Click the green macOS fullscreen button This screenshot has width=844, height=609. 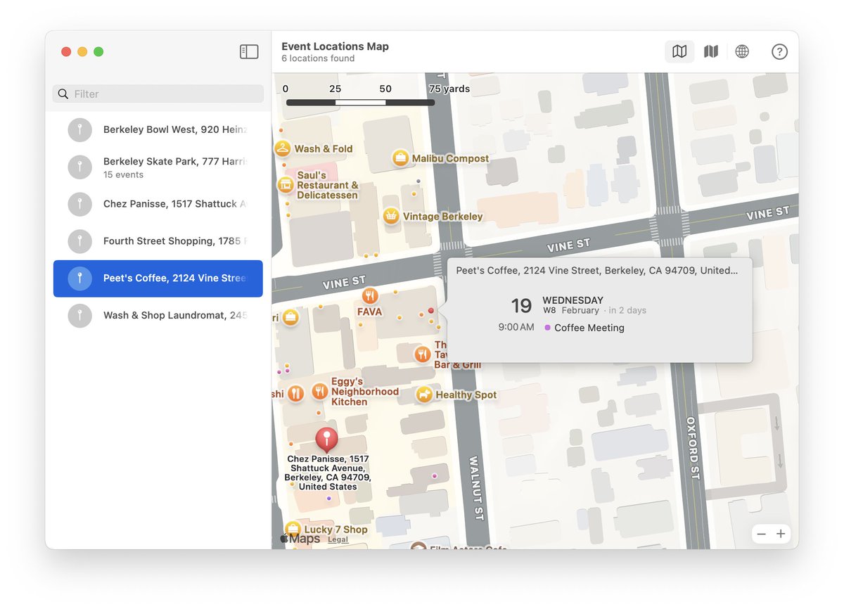(x=98, y=51)
